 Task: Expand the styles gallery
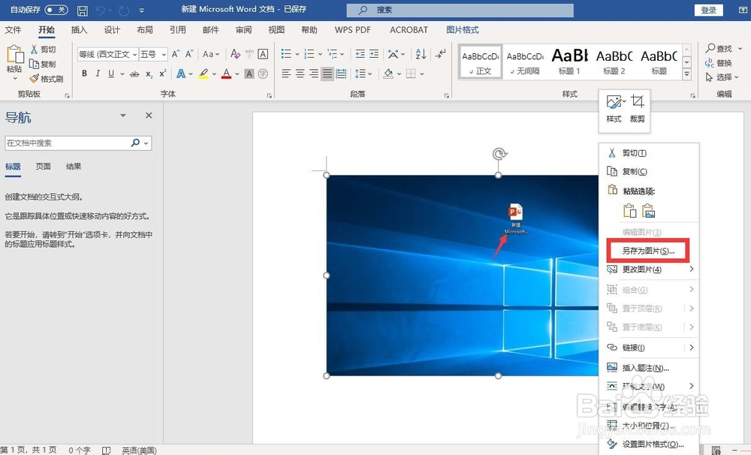[687, 74]
